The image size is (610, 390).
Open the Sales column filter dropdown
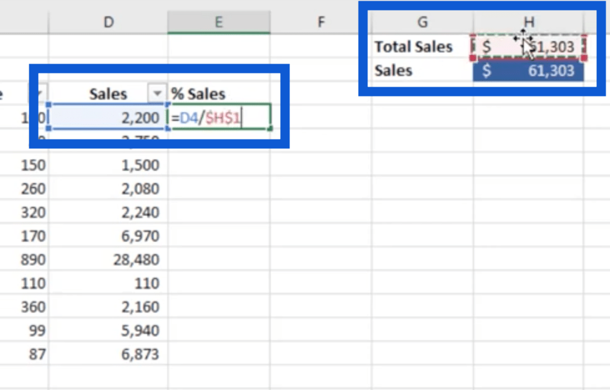click(157, 93)
